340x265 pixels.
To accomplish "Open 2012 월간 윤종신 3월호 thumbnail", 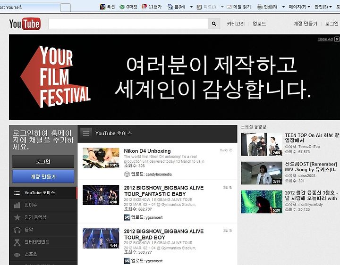I will (x=262, y=202).
